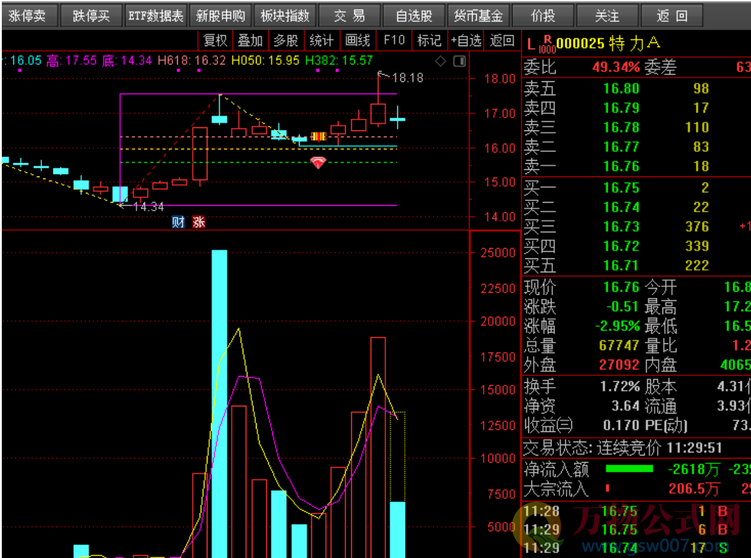This screenshot has width=751, height=558.
Task: Click the 大宗流入 value 206.5万
Action: (695, 488)
